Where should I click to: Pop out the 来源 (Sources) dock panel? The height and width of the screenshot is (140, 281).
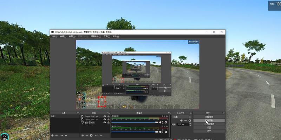click(109, 113)
